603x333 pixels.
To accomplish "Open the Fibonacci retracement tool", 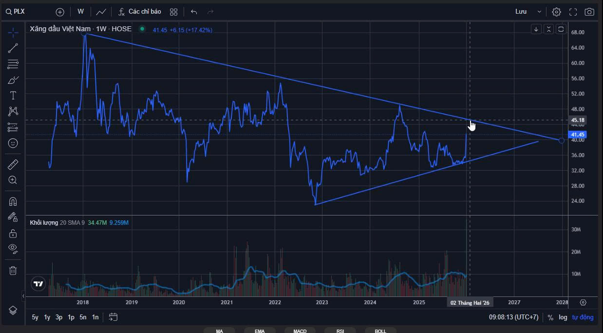I will pyautogui.click(x=13, y=63).
